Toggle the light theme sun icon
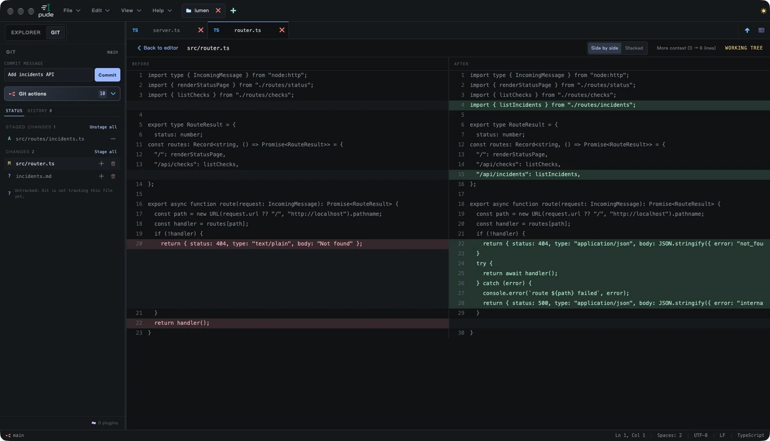Viewport: 770px width, 441px height. click(x=763, y=11)
